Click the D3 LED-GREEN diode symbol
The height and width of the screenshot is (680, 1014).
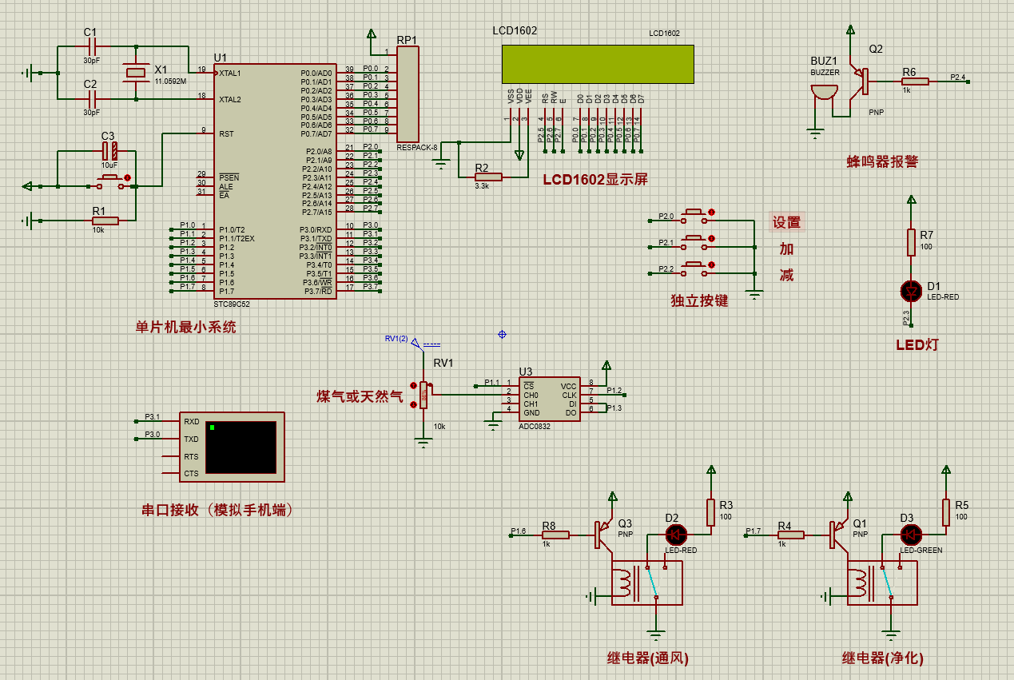909,535
